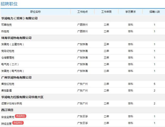This screenshot has width=165, height=127.
Task: Open the 集控巡检岗 position
Action: [8, 84]
